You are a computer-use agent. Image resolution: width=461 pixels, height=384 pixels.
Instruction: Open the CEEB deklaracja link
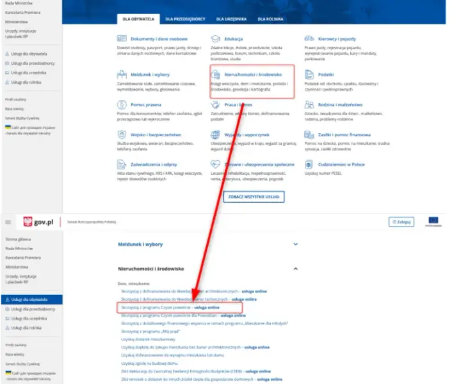click(x=196, y=371)
